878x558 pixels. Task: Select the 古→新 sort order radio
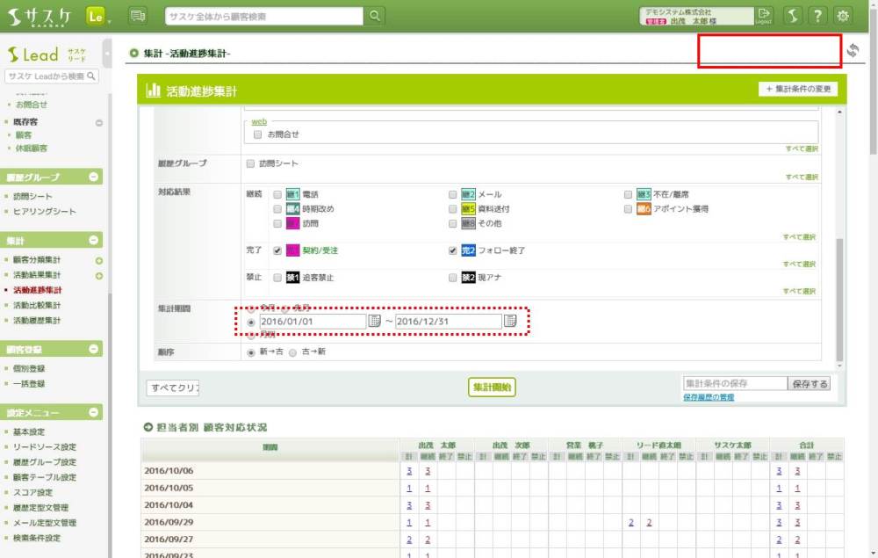pyautogui.click(x=293, y=352)
